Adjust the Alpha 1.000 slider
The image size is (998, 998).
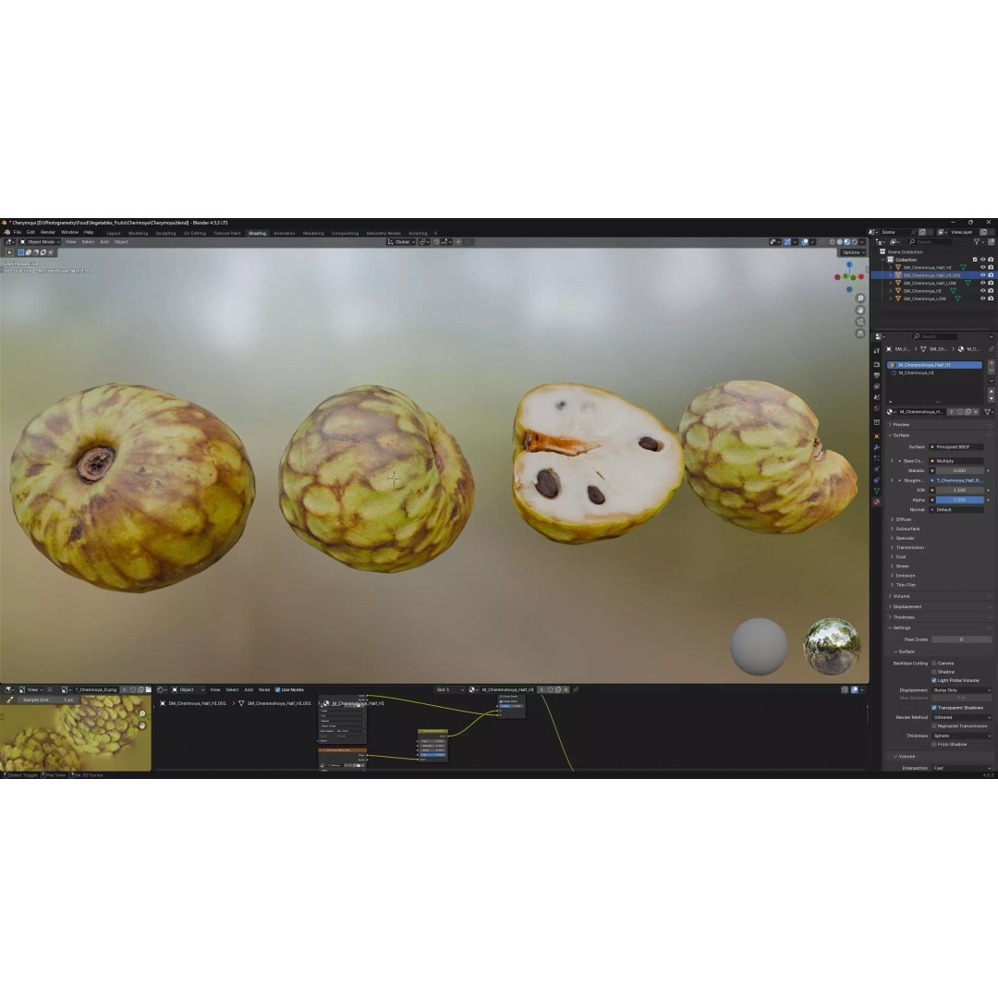(959, 500)
